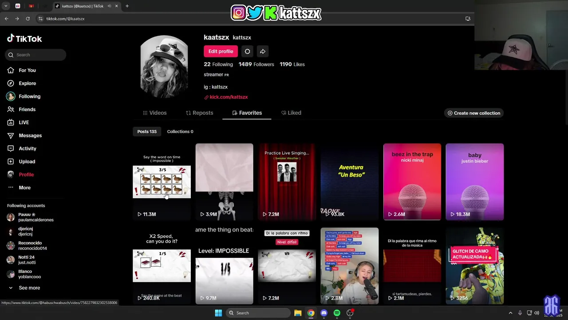Switch to the Reposts tab

coord(199,113)
